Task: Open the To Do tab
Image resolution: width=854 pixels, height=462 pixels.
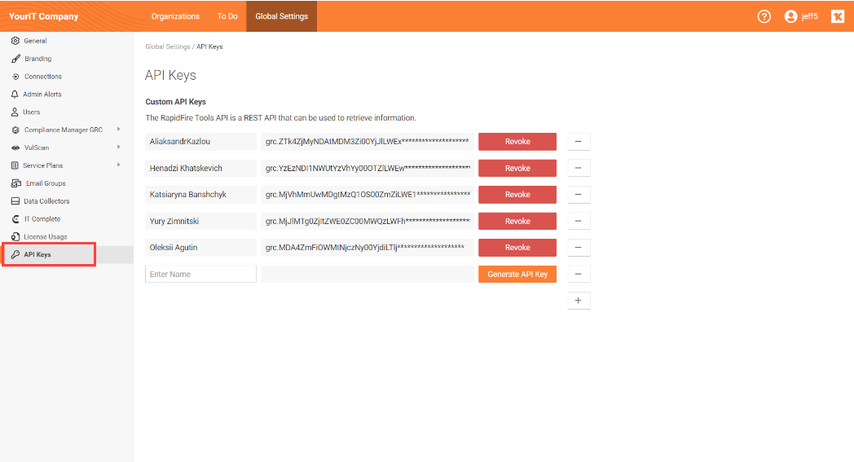Action: [x=227, y=16]
